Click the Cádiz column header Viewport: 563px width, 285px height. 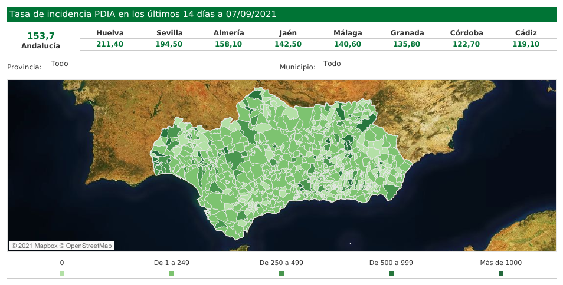pyautogui.click(x=526, y=33)
